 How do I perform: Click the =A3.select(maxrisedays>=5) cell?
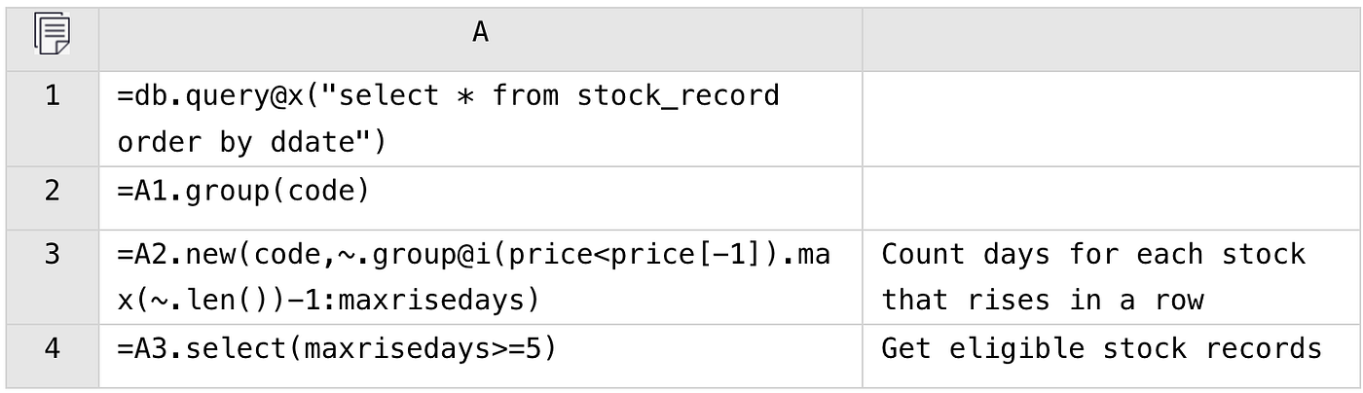point(336,349)
